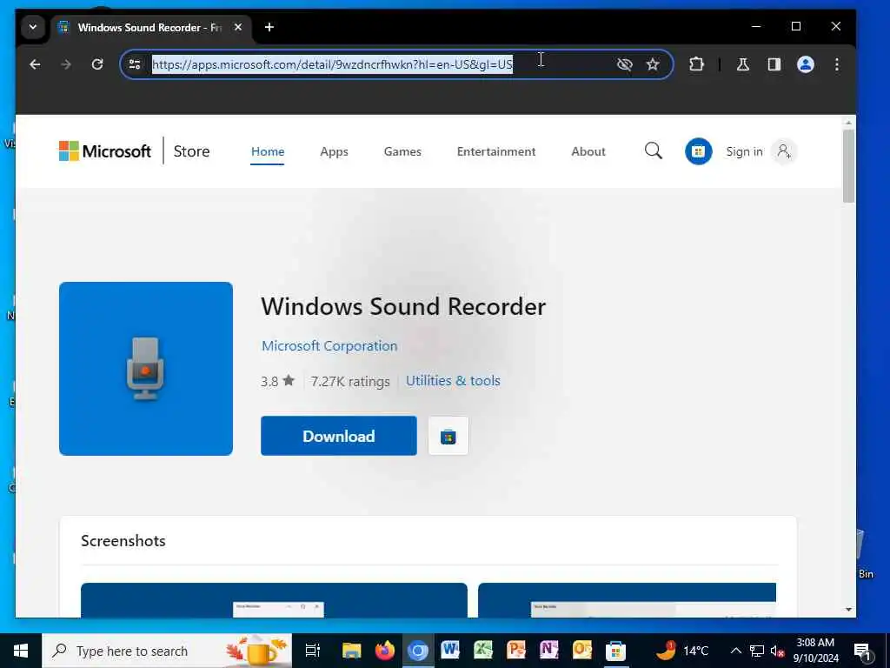Viewport: 890px width, 668px height.
Task: Click the network icon in system tray
Action: tap(757, 651)
